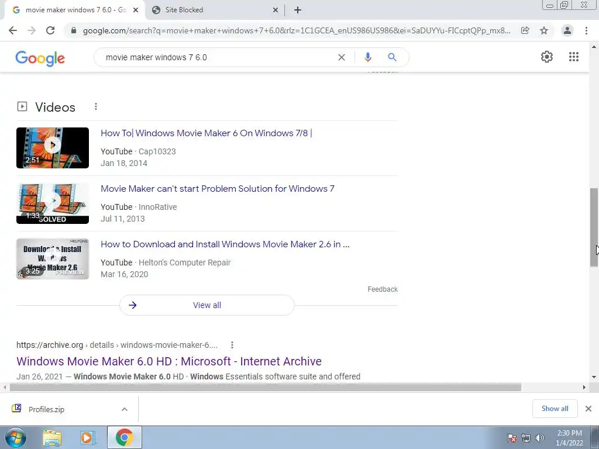Go back to the previous page
The width and height of the screenshot is (599, 449).
pyautogui.click(x=13, y=30)
